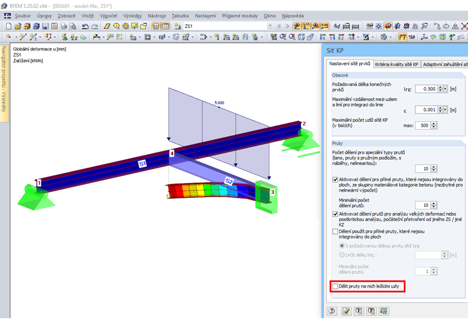
Task: Toggle the highlighted deformed members display icon
Action: (402, 37)
